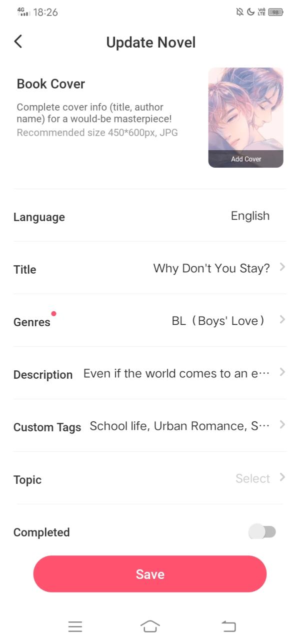Tap the back arrow icon
Screen dimensions: 300x644
(x=18, y=42)
